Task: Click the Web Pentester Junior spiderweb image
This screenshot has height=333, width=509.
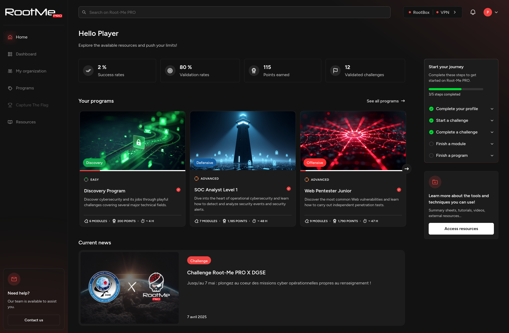Action: (353, 141)
